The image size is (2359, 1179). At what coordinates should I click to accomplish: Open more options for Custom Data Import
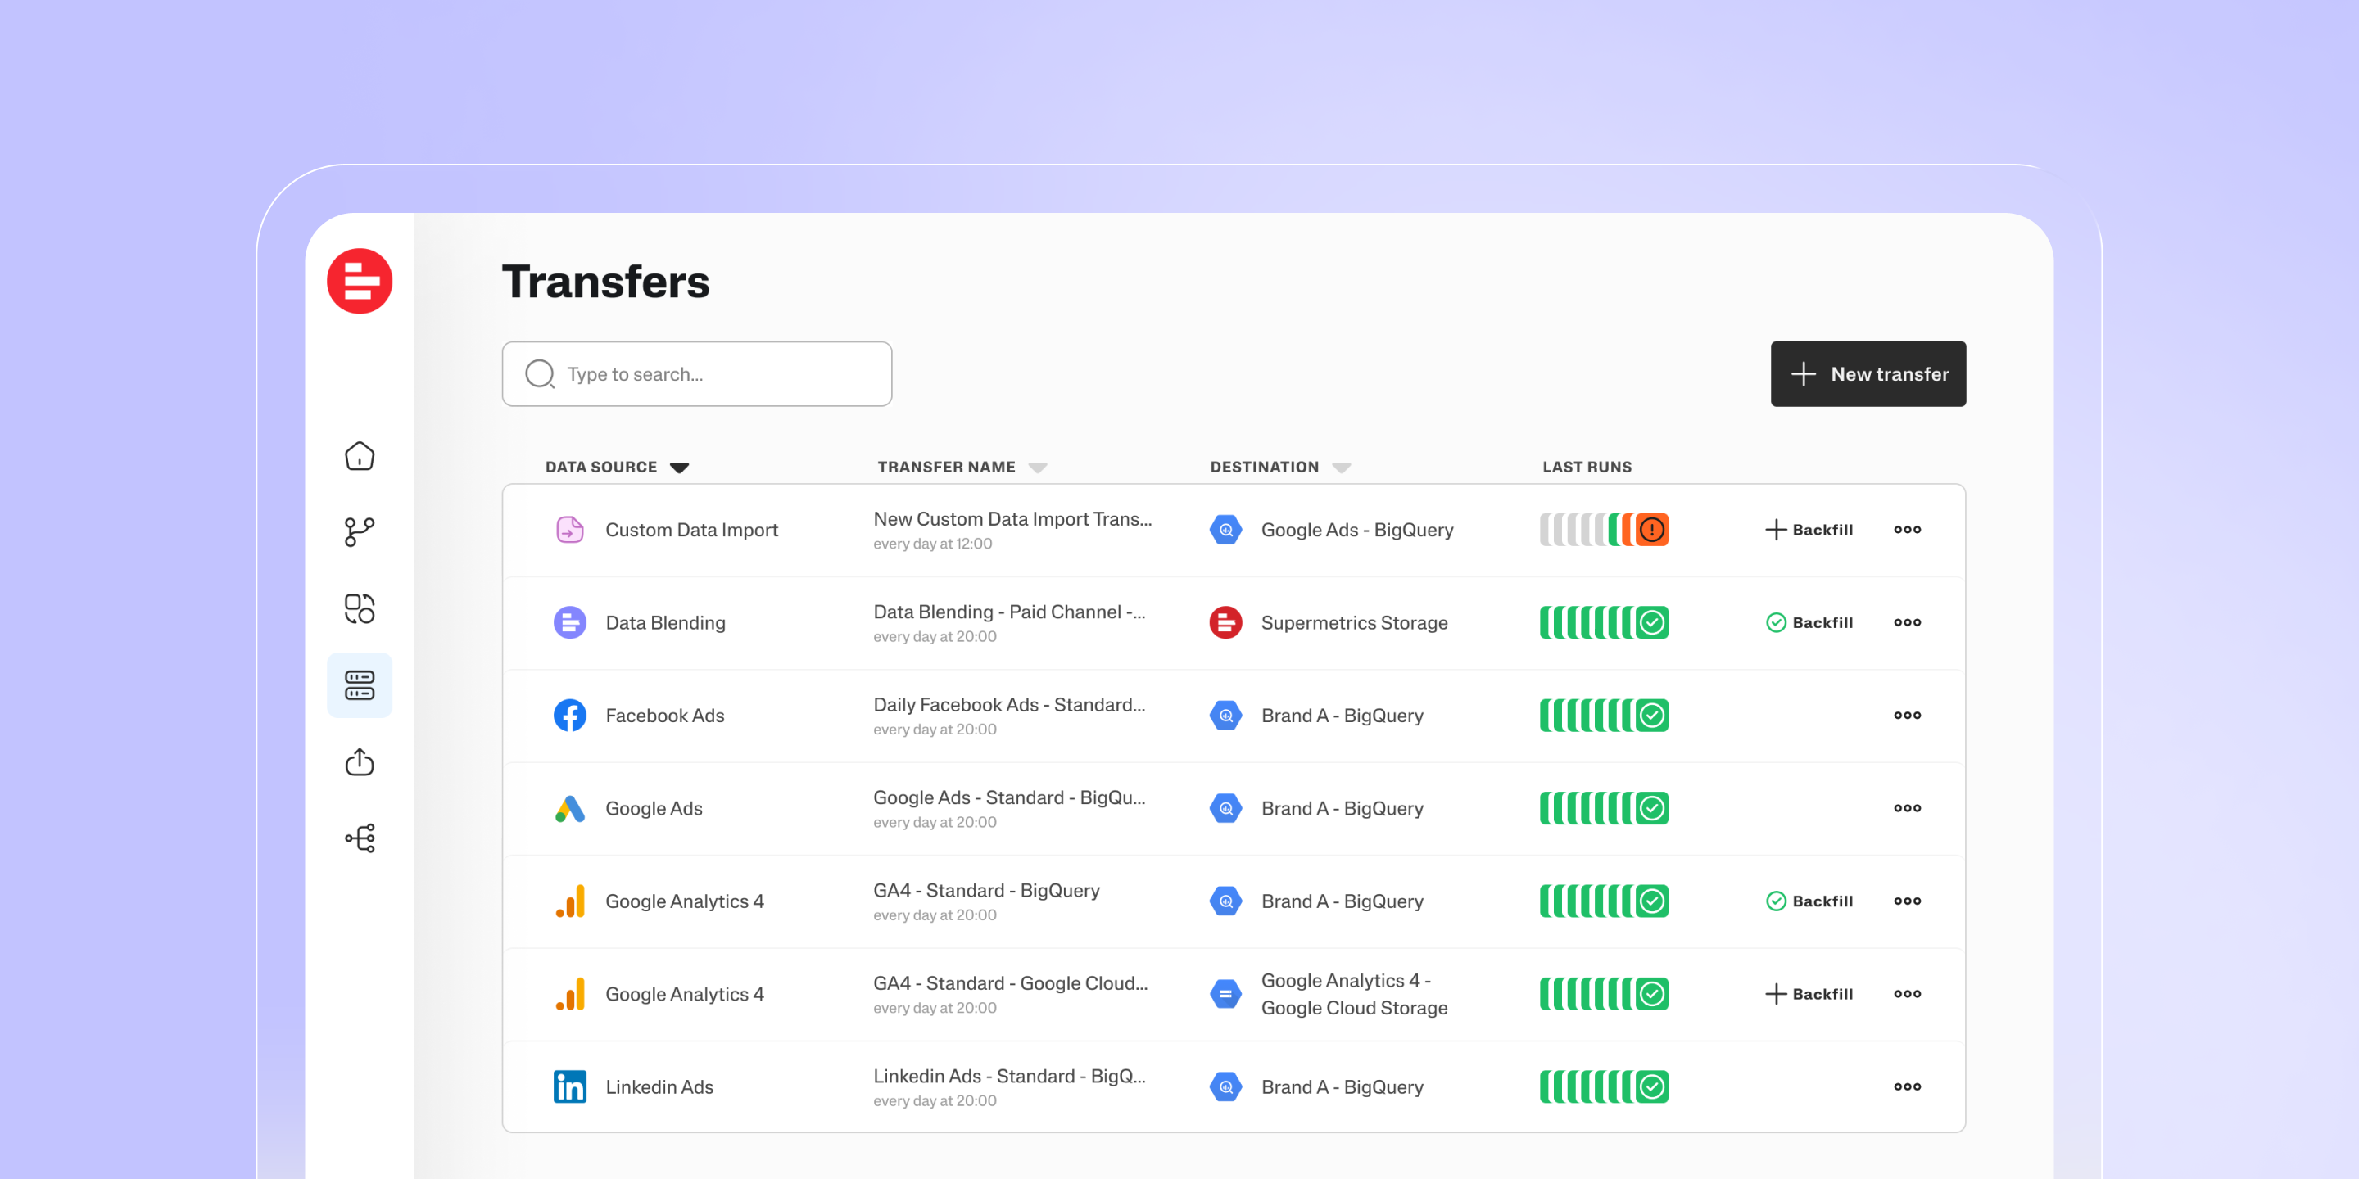(x=1907, y=530)
